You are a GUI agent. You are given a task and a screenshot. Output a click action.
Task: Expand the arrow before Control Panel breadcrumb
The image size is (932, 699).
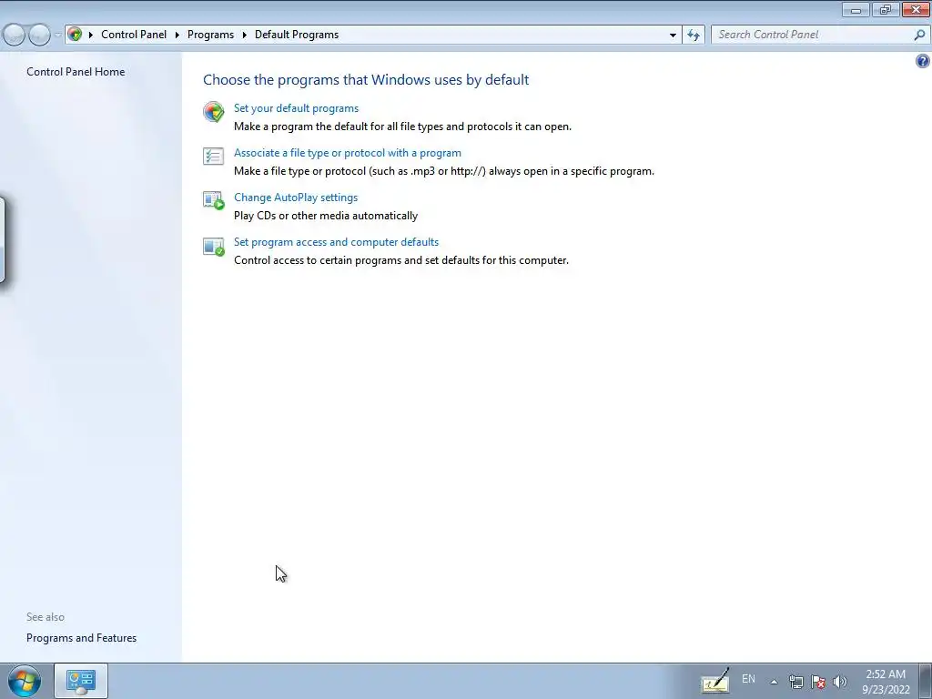pyautogui.click(x=91, y=35)
